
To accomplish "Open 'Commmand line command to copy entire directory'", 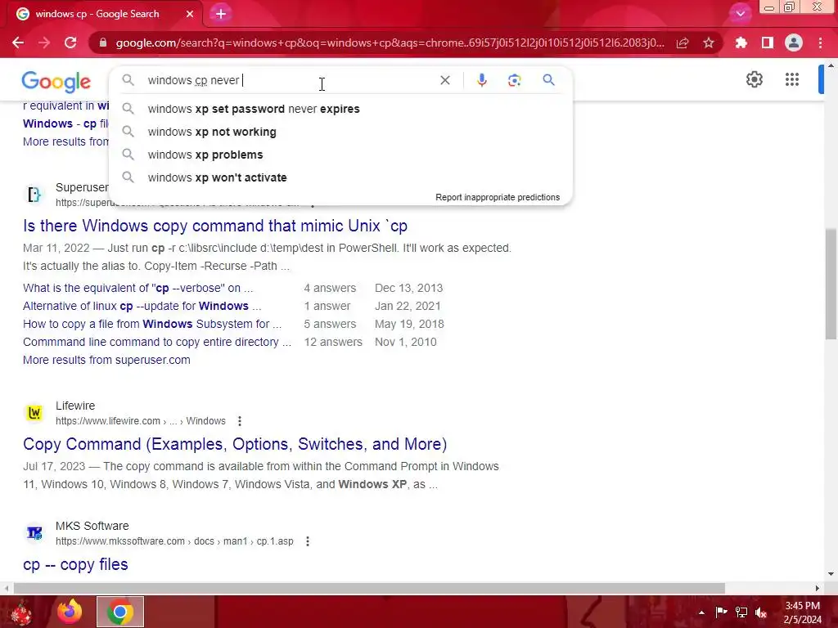I will pyautogui.click(x=157, y=342).
